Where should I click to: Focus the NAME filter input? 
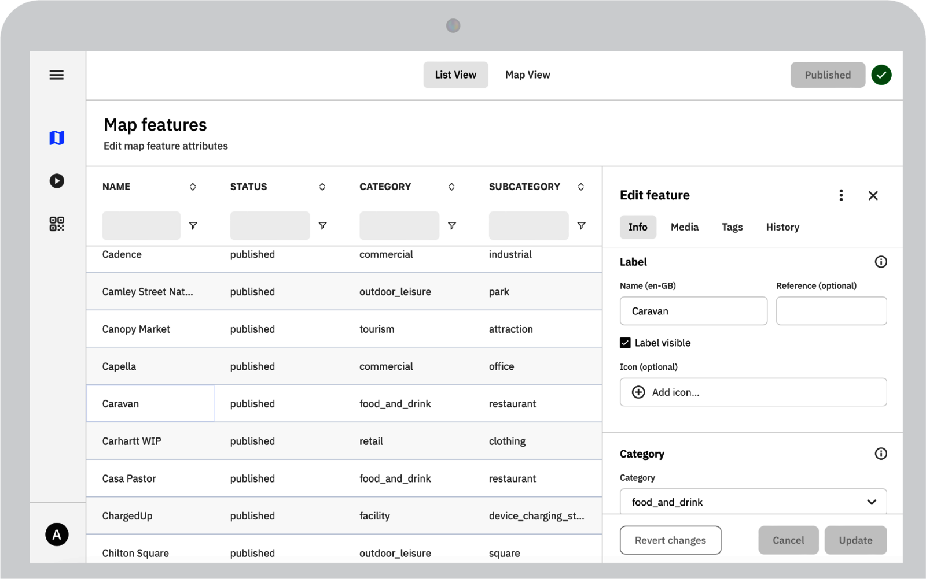point(141,225)
